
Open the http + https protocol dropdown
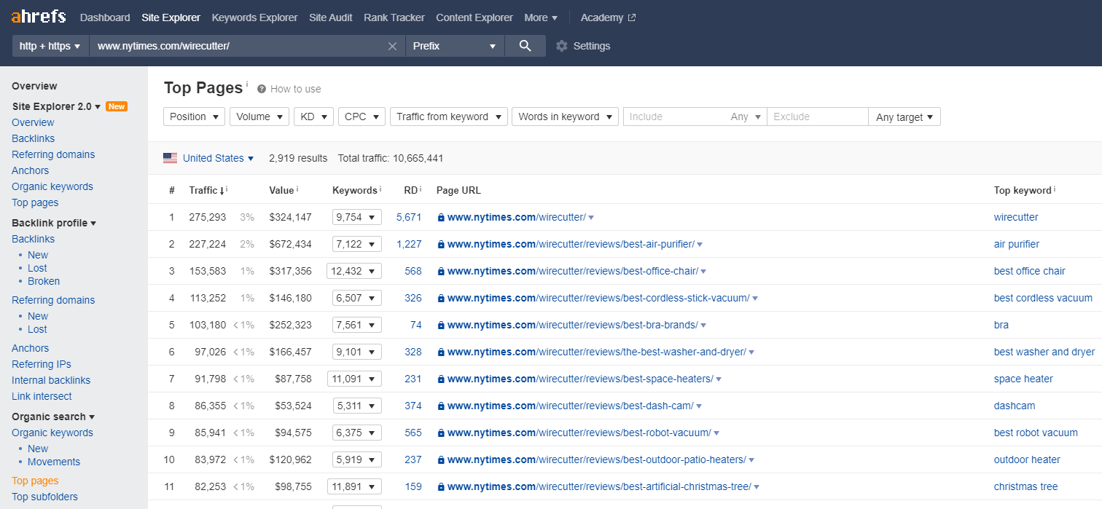(50, 46)
